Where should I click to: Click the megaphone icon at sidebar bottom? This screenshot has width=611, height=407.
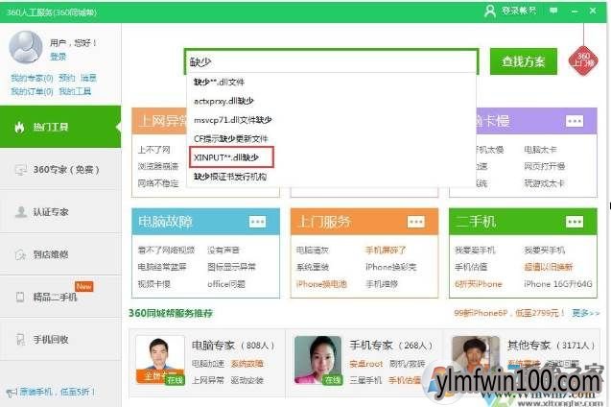[12, 393]
